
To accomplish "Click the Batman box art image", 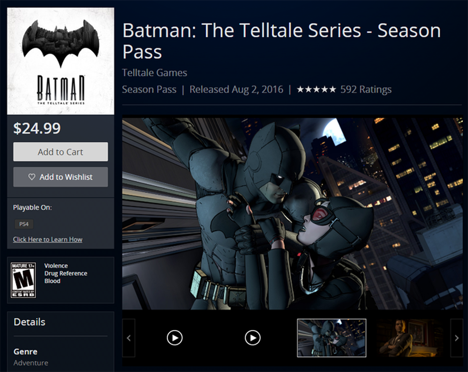I will click(60, 59).
